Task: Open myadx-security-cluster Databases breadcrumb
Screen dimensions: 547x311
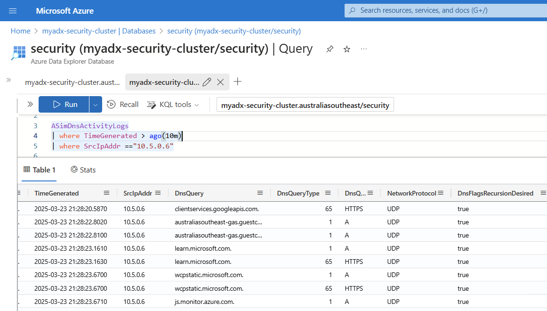Action: 99,31
